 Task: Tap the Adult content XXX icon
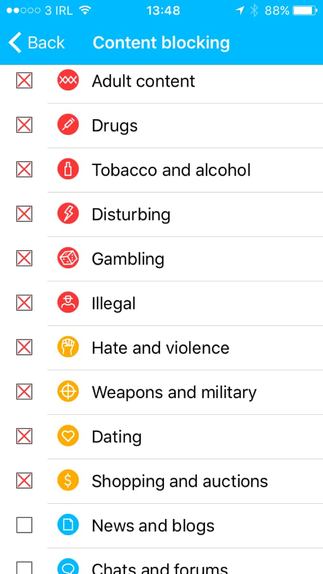[68, 81]
